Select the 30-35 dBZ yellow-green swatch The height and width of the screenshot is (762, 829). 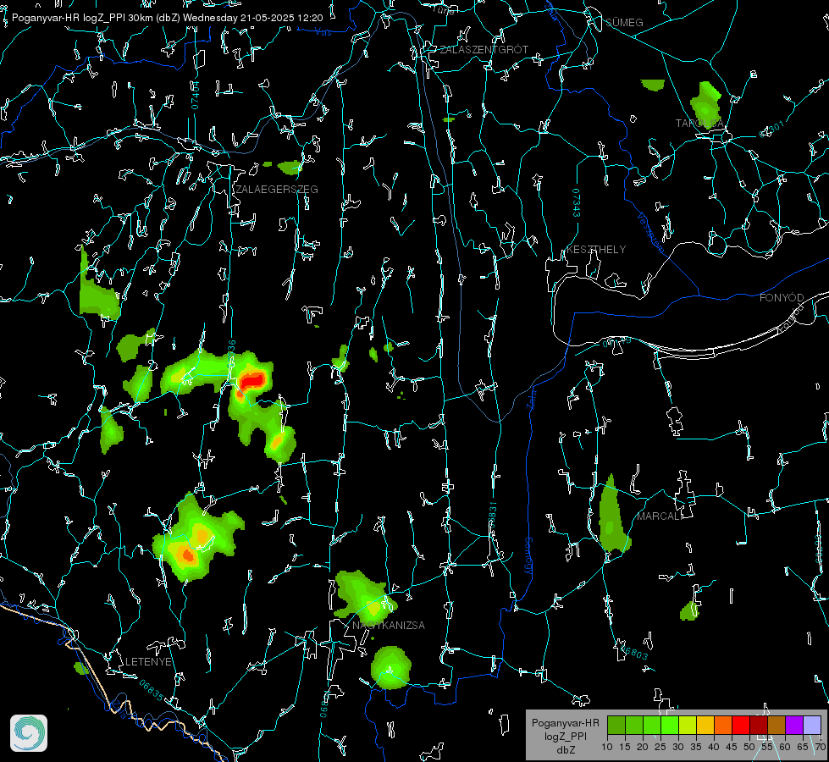click(x=688, y=725)
